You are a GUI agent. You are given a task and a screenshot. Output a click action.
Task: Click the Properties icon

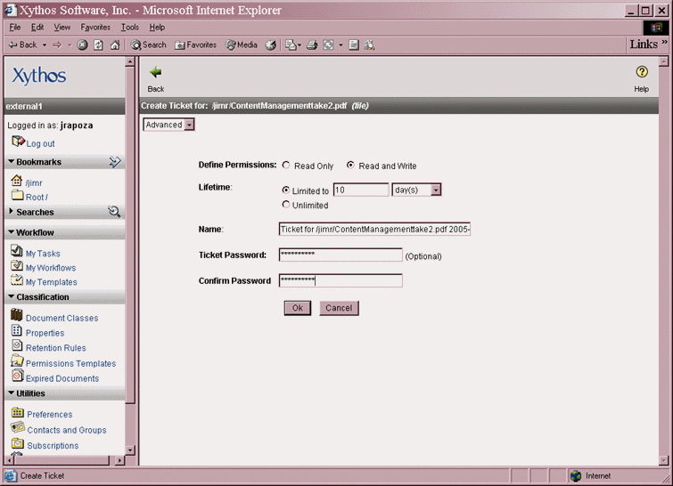point(17,330)
